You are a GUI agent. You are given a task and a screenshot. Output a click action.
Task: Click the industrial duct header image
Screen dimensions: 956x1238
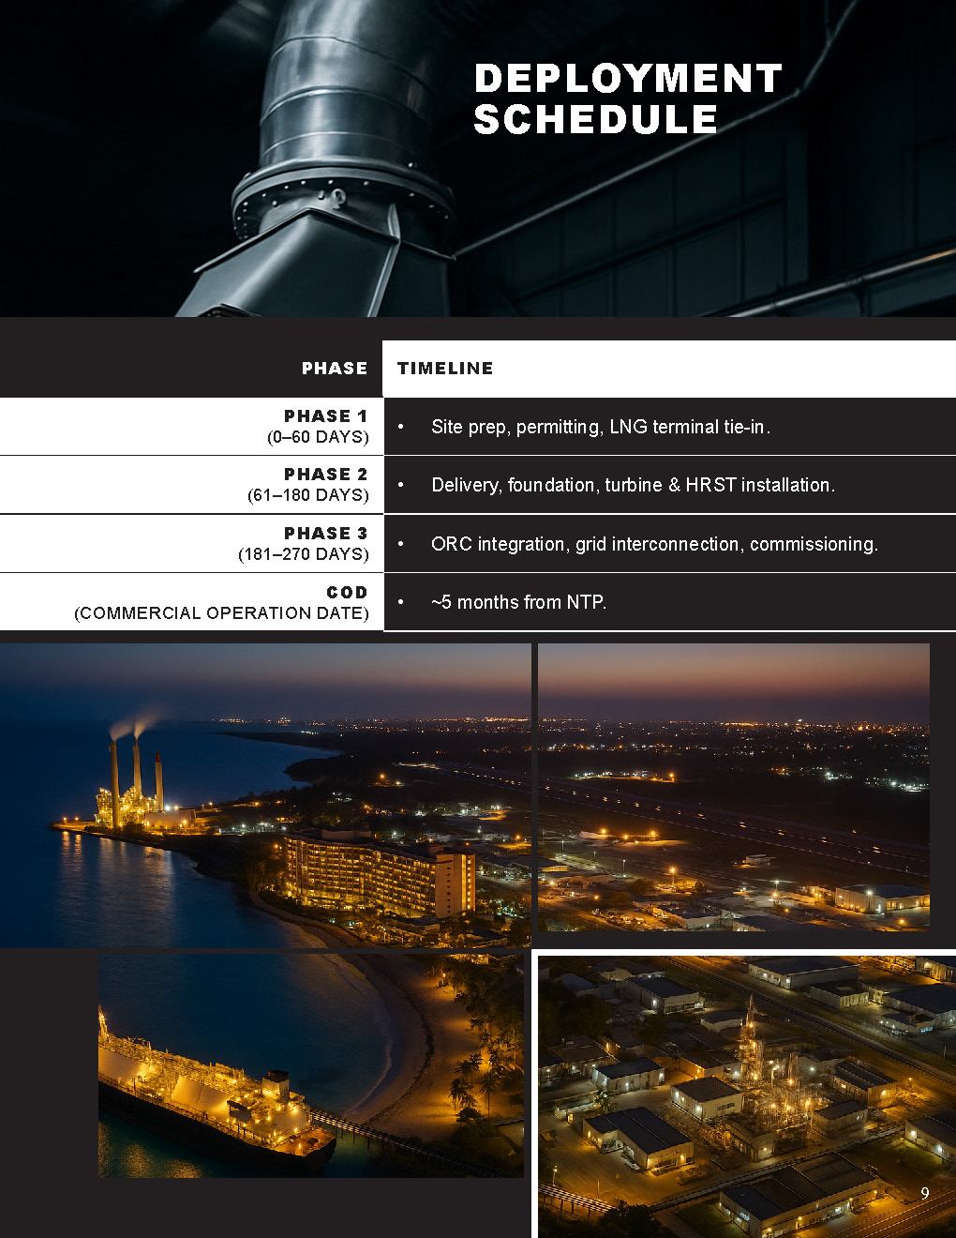478,159
